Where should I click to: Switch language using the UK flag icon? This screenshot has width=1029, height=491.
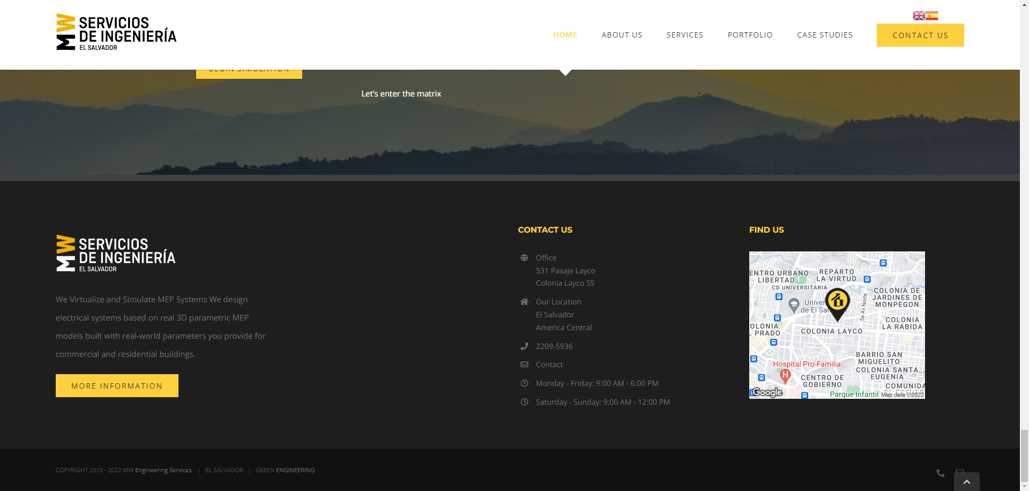[x=919, y=16]
